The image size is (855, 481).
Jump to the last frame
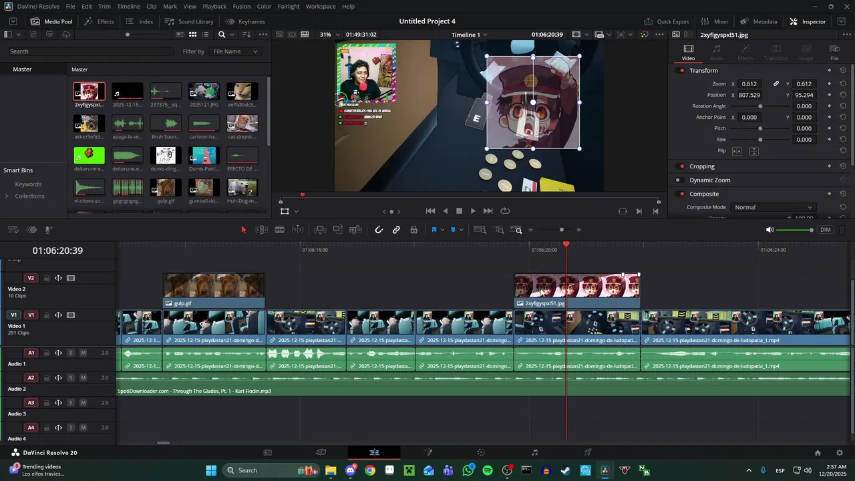coord(488,211)
